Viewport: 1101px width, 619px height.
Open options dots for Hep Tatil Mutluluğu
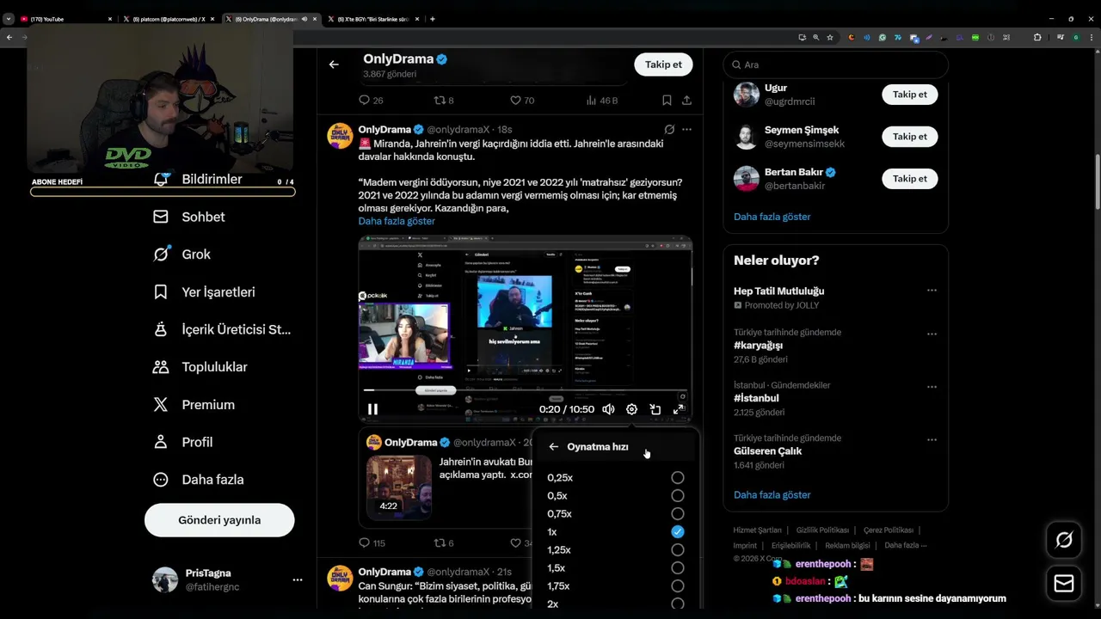pyautogui.click(x=932, y=291)
